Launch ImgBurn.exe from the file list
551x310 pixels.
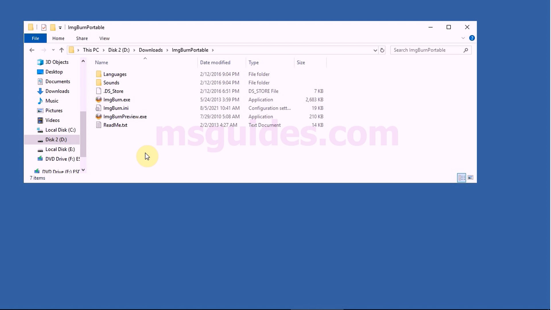point(117,100)
